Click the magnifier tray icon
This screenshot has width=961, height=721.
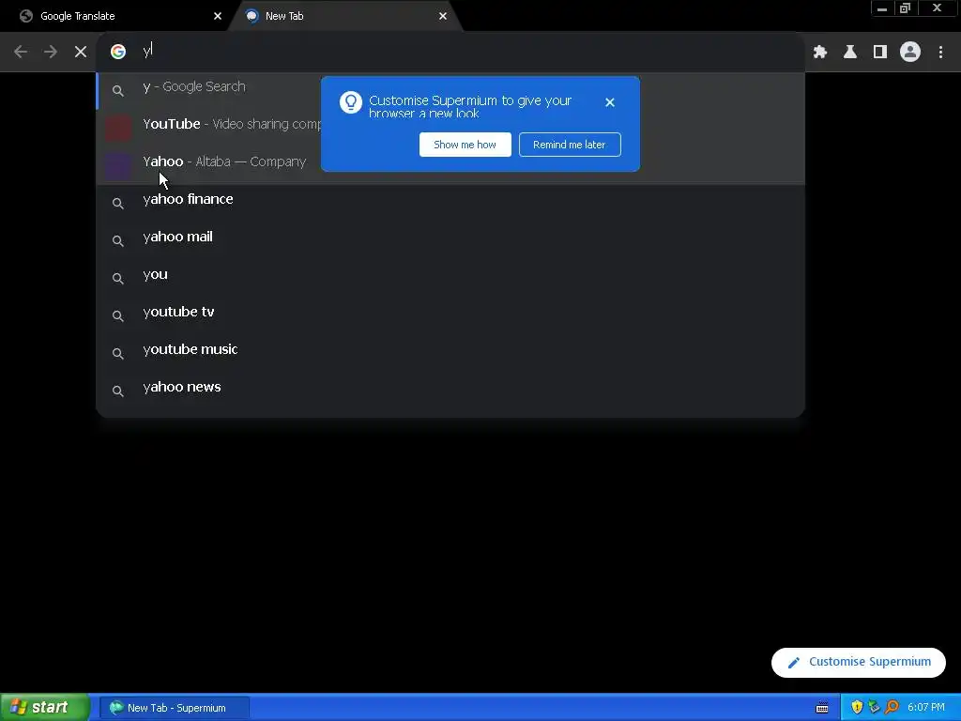coord(892,708)
